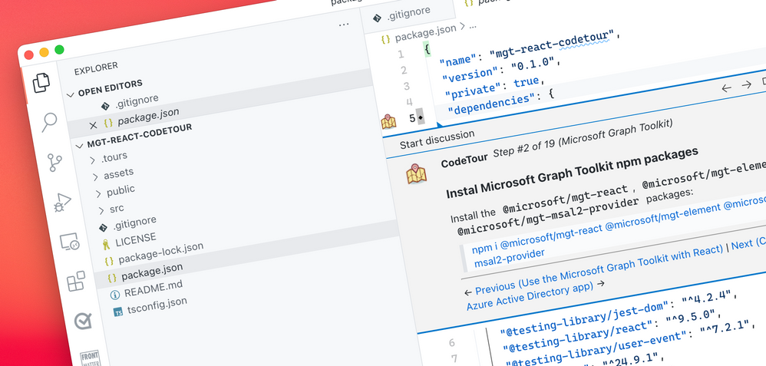Screen dimensions: 766x366
Task: Click the "dependencies" key in the editor
Action: 490,104
